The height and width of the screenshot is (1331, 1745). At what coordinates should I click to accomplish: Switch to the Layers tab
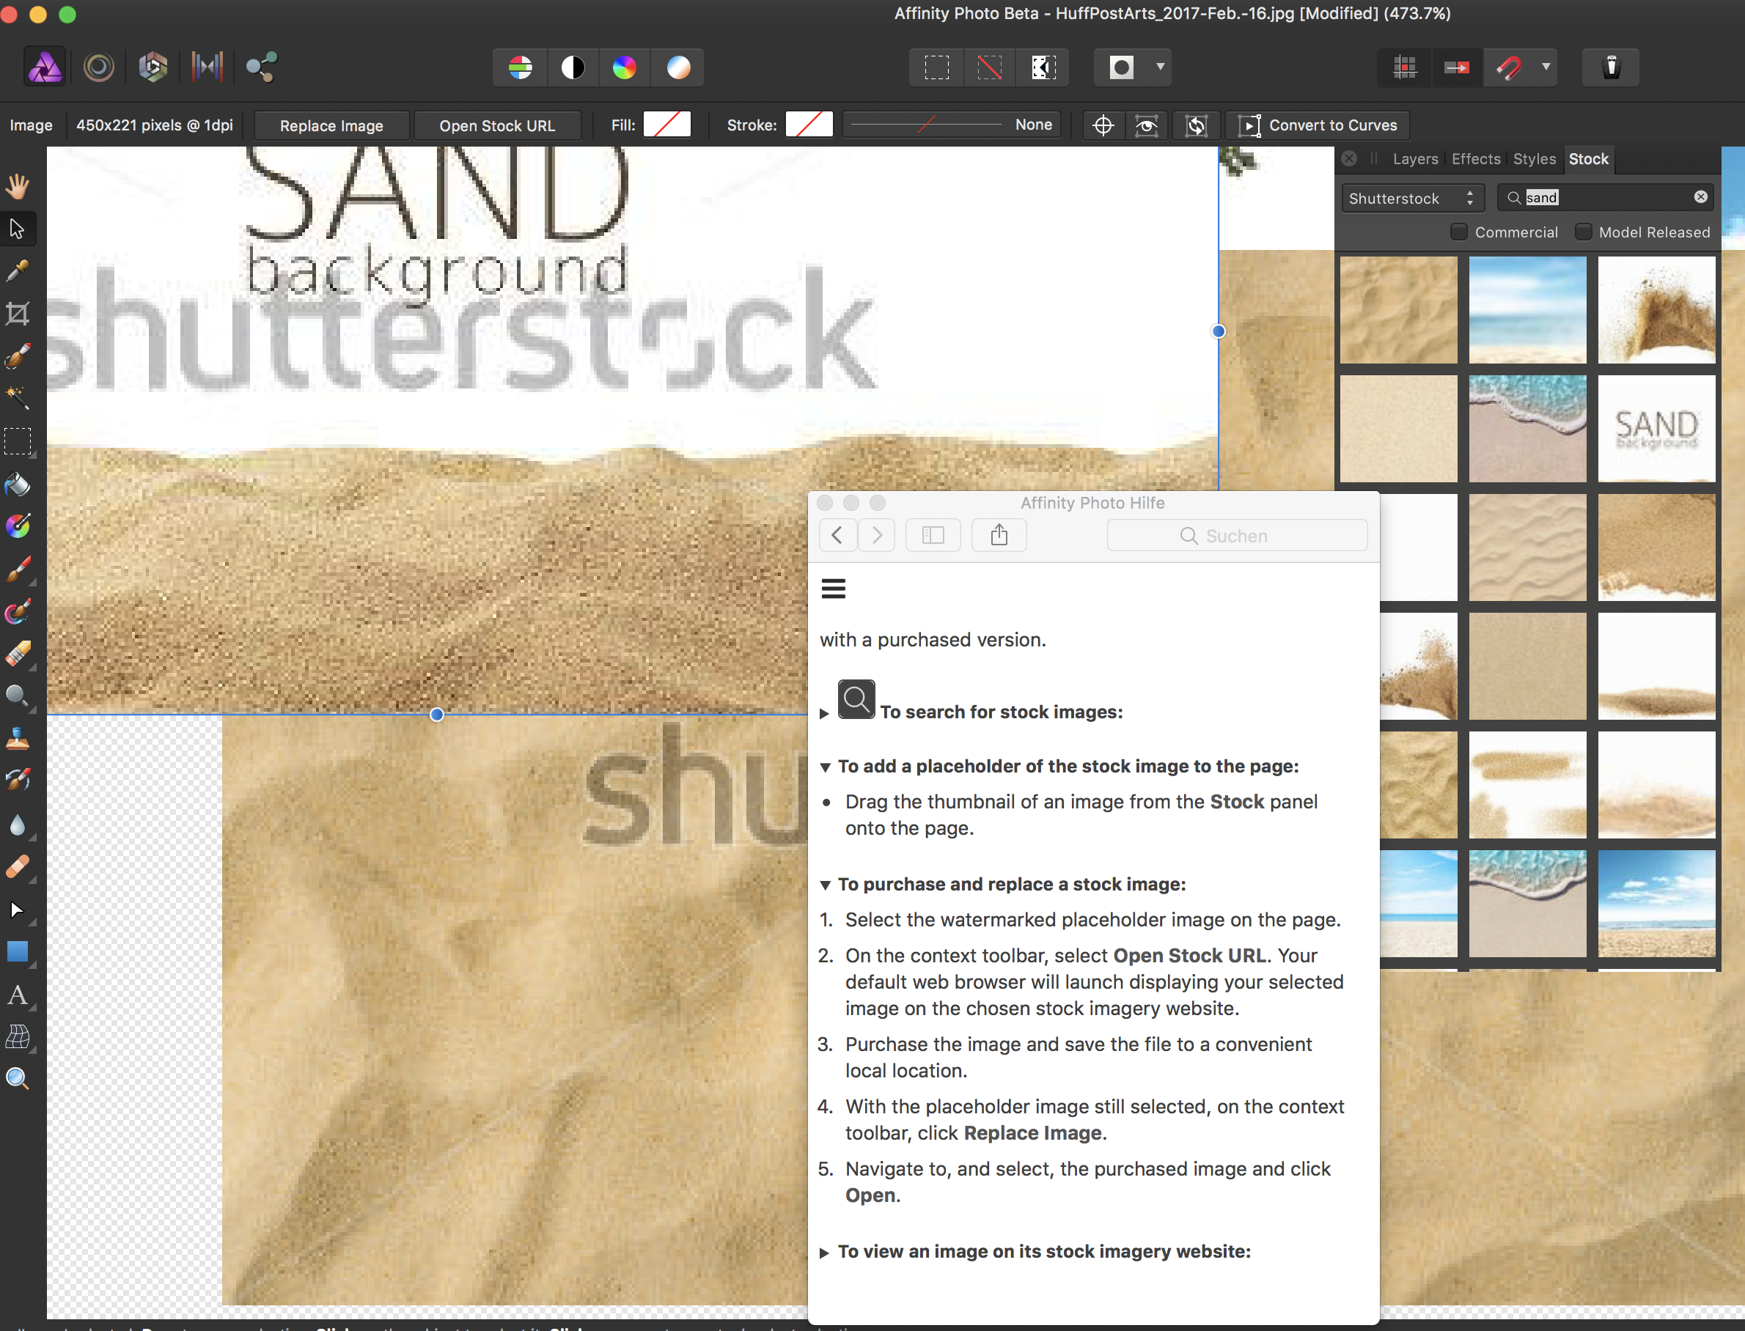click(1415, 159)
